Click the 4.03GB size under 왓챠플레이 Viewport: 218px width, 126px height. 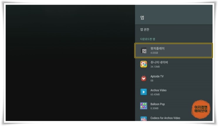pos(154,53)
